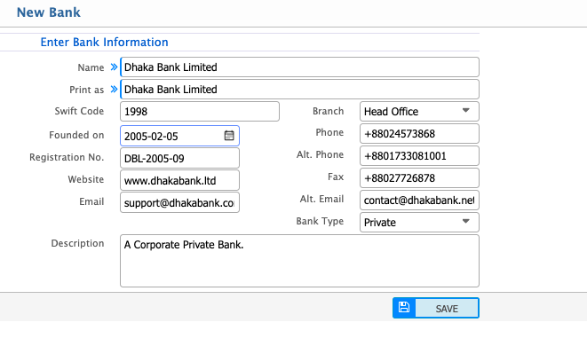Click the Email field with support address
This screenshot has height=346, width=587.
tap(179, 202)
